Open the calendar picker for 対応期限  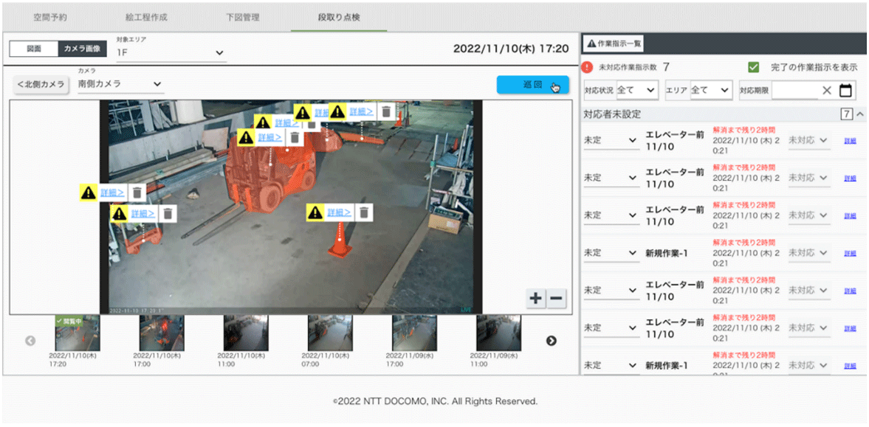click(845, 90)
